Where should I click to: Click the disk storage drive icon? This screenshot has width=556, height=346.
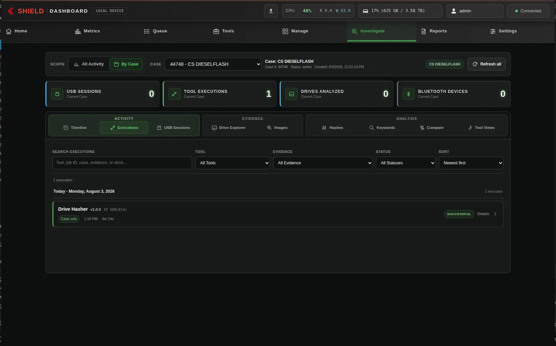tap(366, 11)
